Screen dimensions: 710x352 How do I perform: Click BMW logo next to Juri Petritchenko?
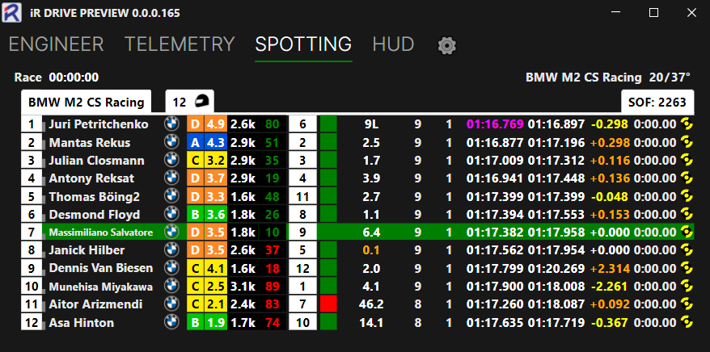tap(171, 124)
